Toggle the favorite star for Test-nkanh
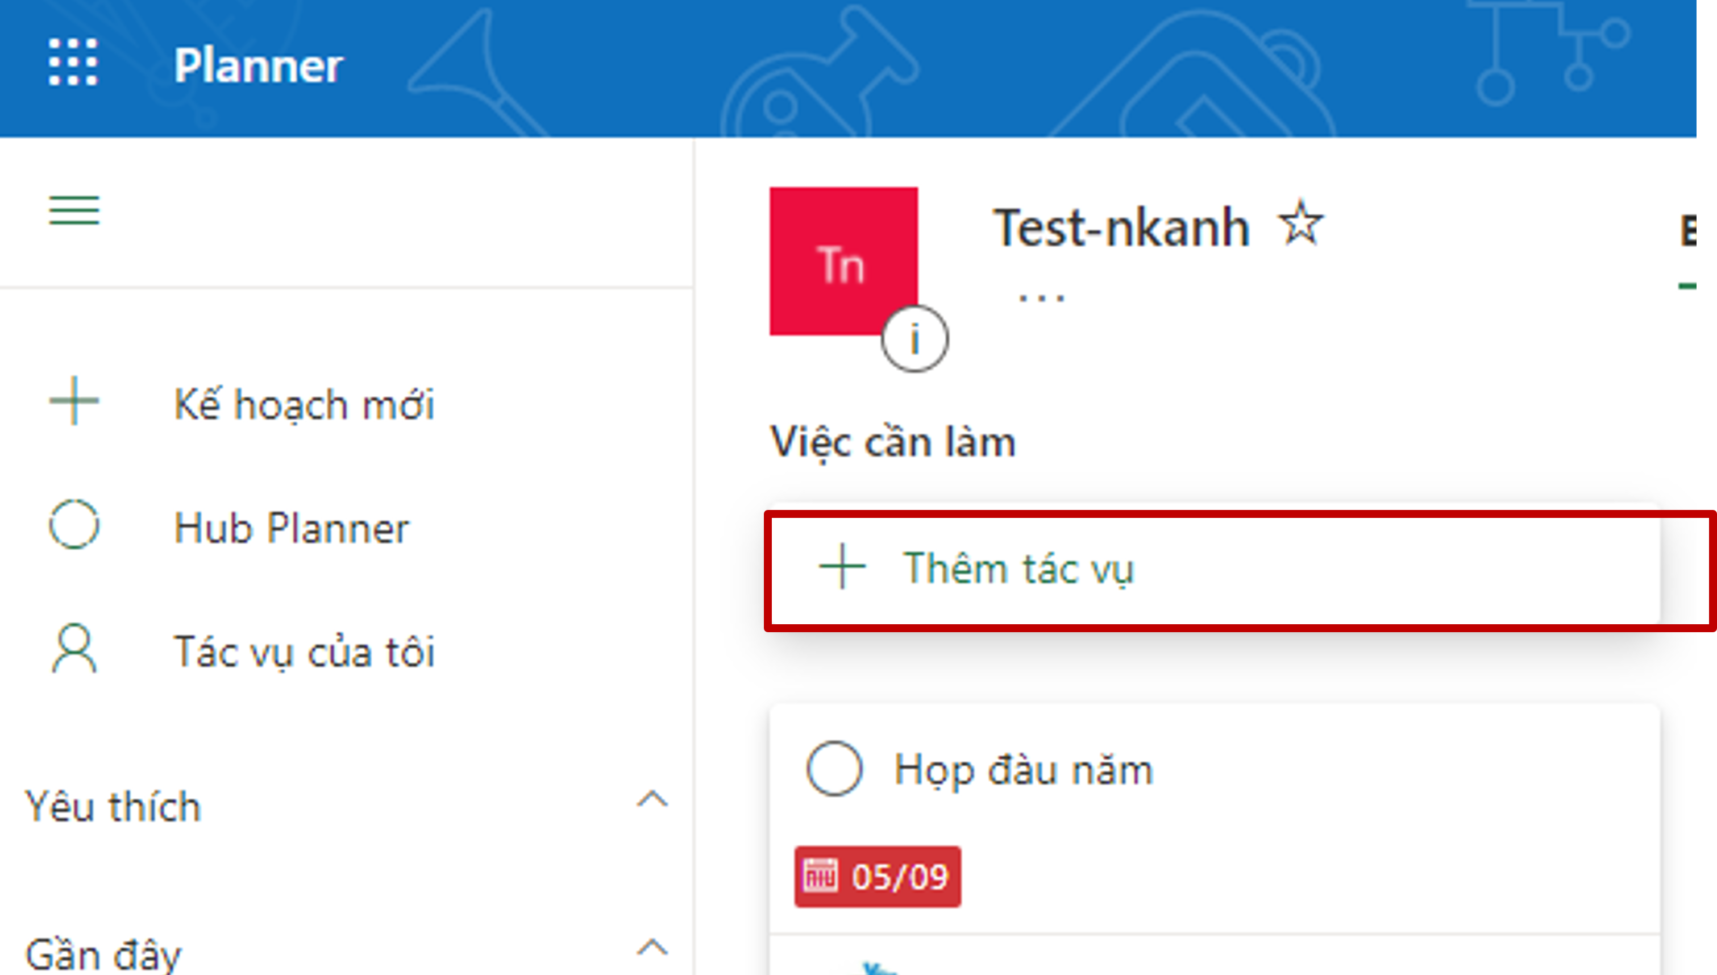Viewport: 1717px width, 975px height. (1300, 223)
